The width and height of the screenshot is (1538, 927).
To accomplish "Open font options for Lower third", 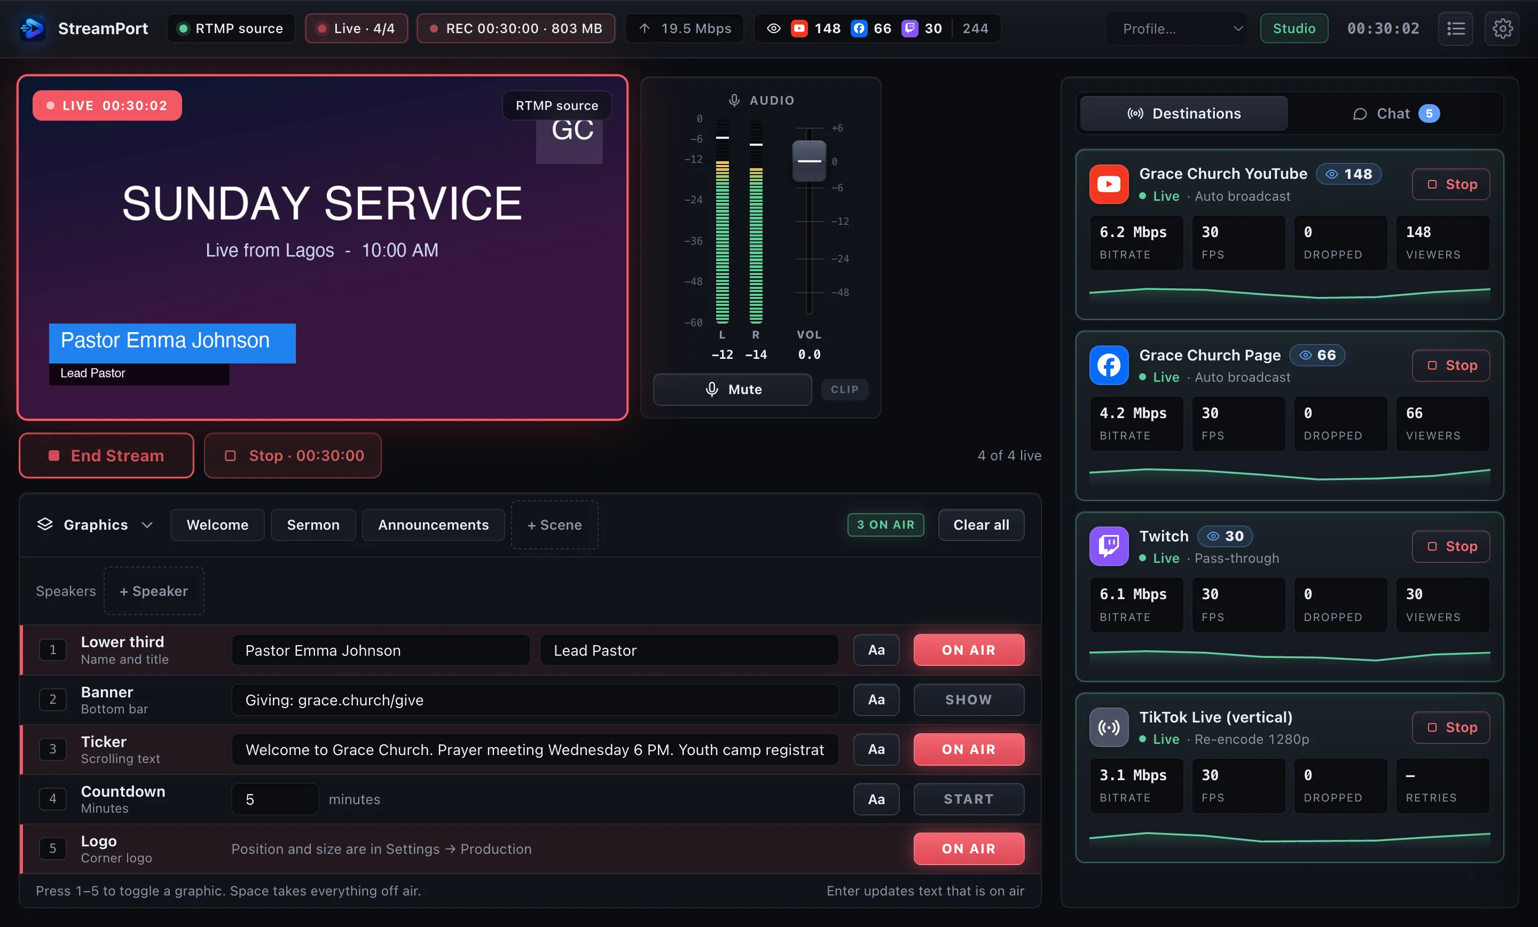I will [876, 650].
